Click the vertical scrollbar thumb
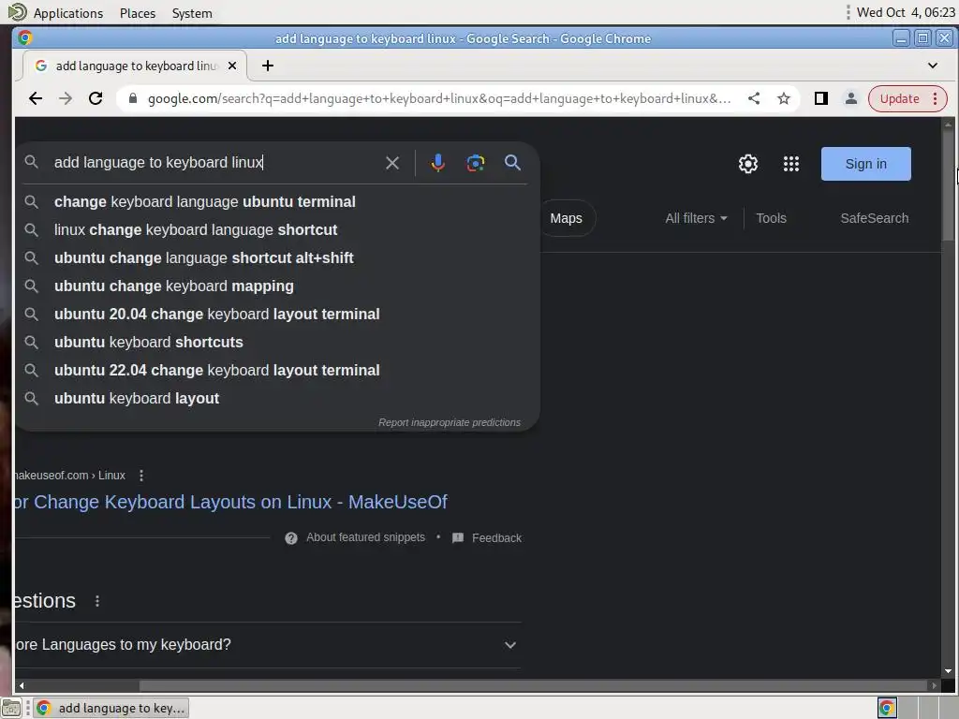Screen dimensions: 959x719 948,186
